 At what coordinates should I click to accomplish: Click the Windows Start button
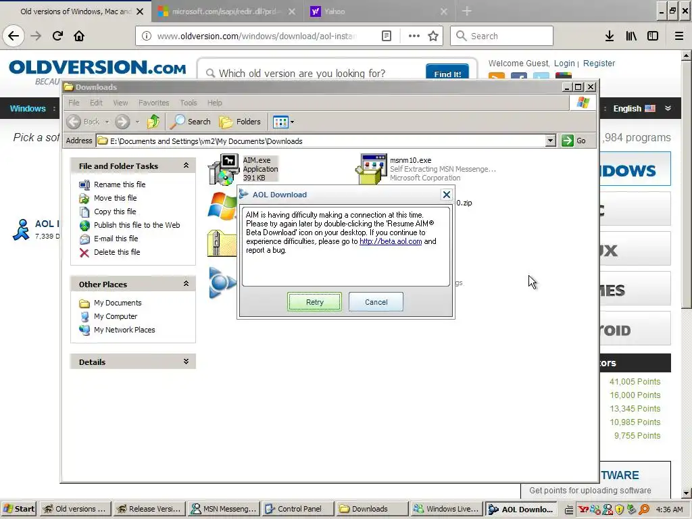pos(18,509)
